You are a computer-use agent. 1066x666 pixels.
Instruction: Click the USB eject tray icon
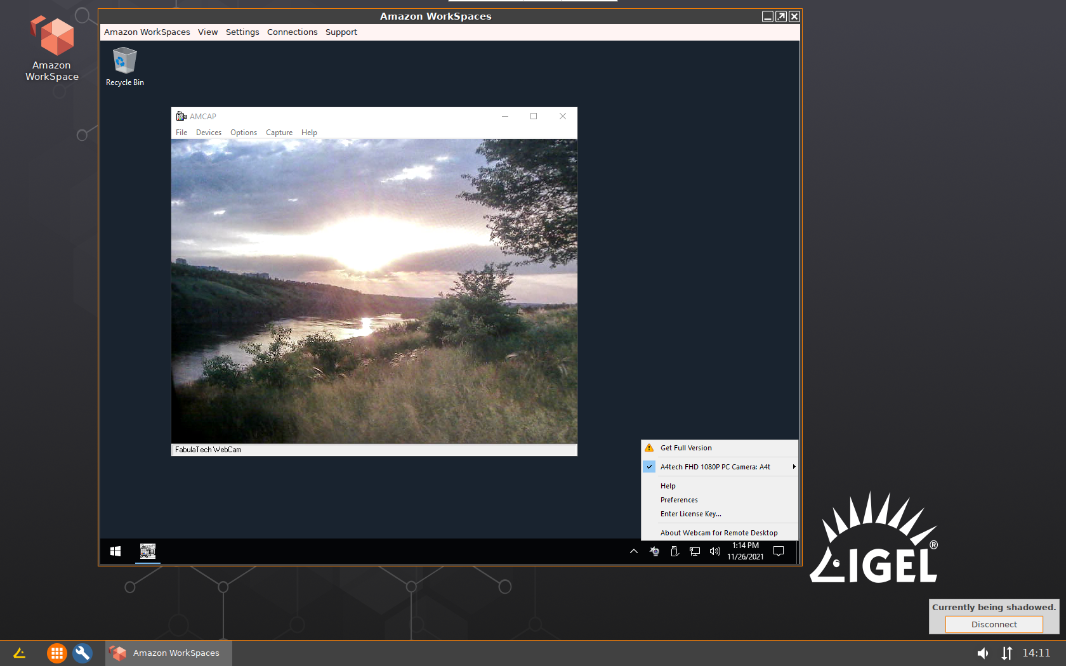tap(674, 551)
